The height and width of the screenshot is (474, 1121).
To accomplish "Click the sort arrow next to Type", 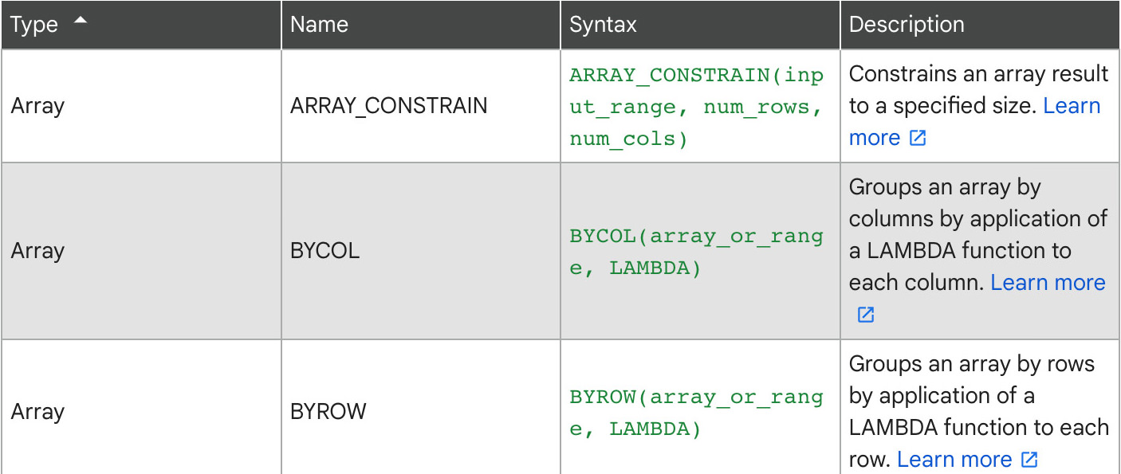I will [x=80, y=22].
